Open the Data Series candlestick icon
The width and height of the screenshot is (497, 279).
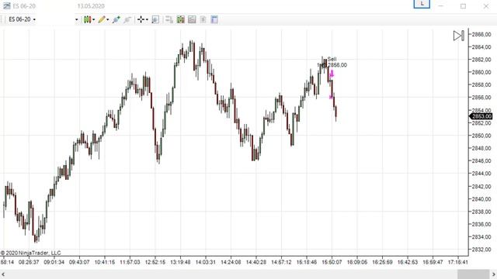181,19
